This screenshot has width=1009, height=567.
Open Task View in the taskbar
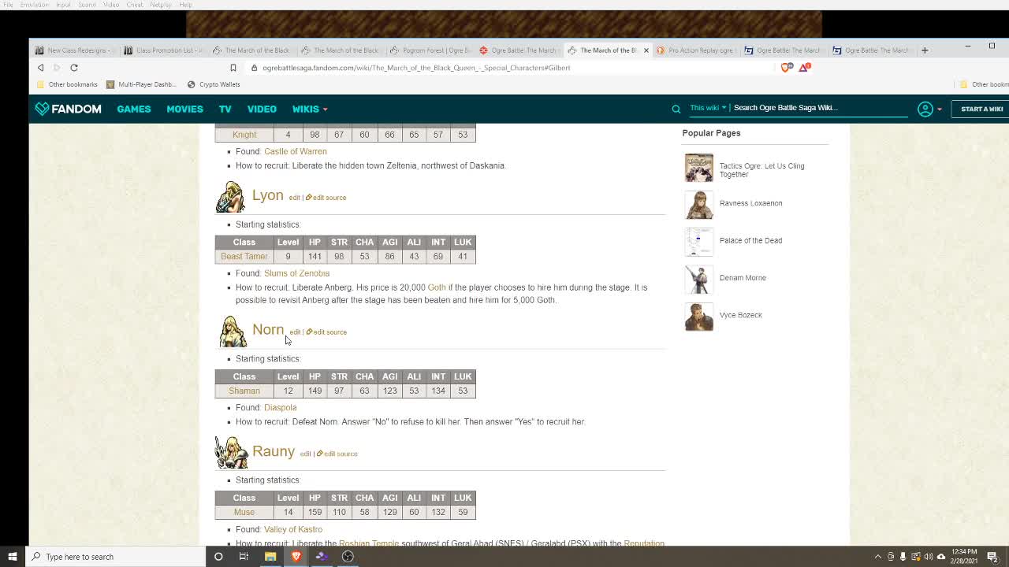tap(244, 557)
